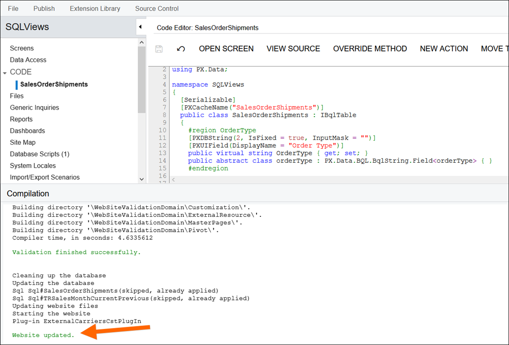Select System Locales in the tree
Screen dimensions: 509x345
coord(33,166)
